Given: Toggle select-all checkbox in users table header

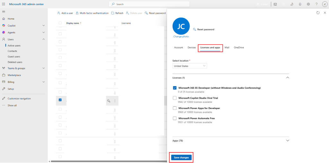Looking at the screenshot, I should click(x=60, y=23).
